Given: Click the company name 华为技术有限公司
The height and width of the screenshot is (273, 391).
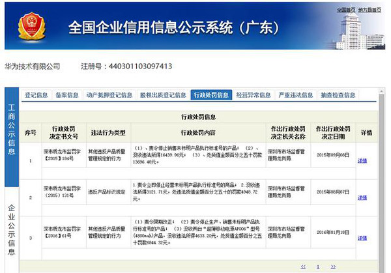Looking at the screenshot, I should click(x=33, y=66).
